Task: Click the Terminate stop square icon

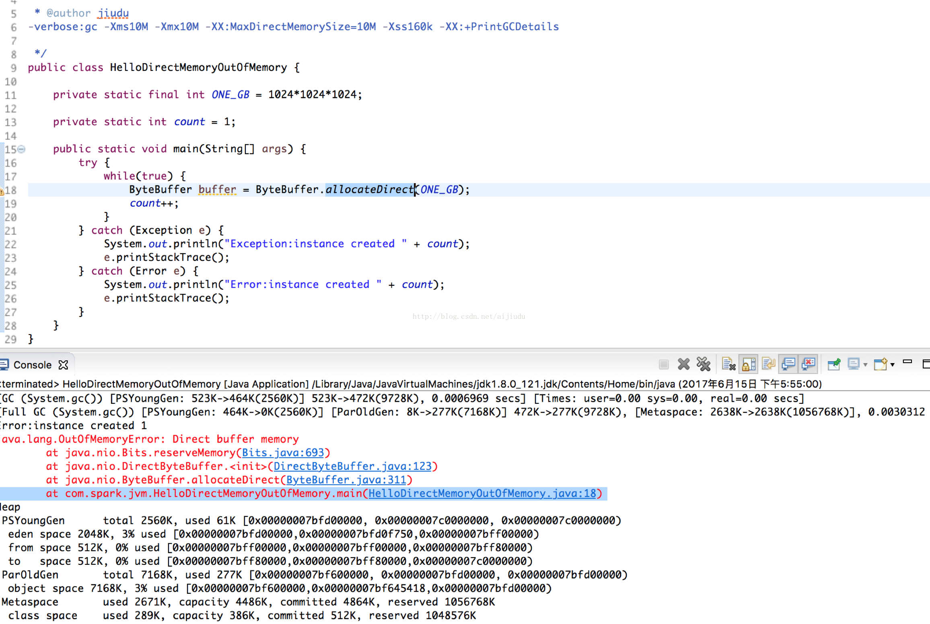Action: [664, 365]
